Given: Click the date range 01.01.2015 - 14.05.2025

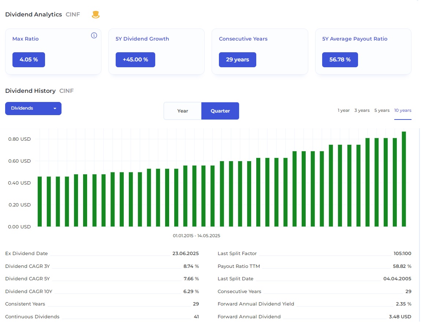Looking at the screenshot, I should (x=197, y=236).
